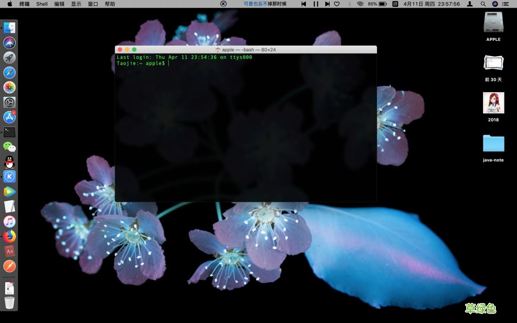
Task: Open Safari from the dock
Action: click(x=9, y=72)
